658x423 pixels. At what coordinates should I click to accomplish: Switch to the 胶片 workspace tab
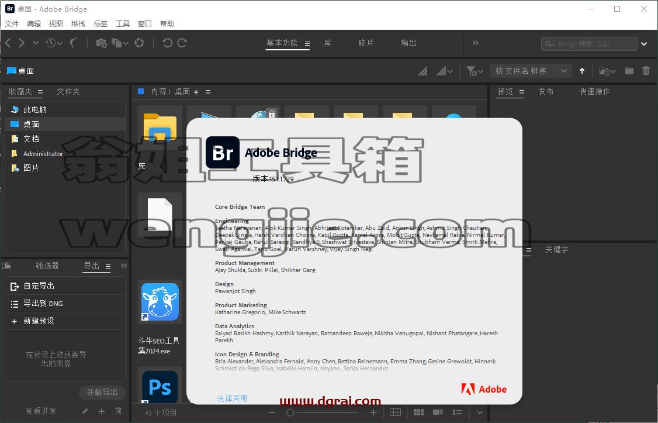click(366, 43)
